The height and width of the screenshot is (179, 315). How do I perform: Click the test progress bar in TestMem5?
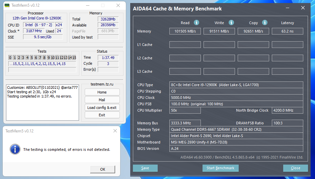(x=42, y=70)
